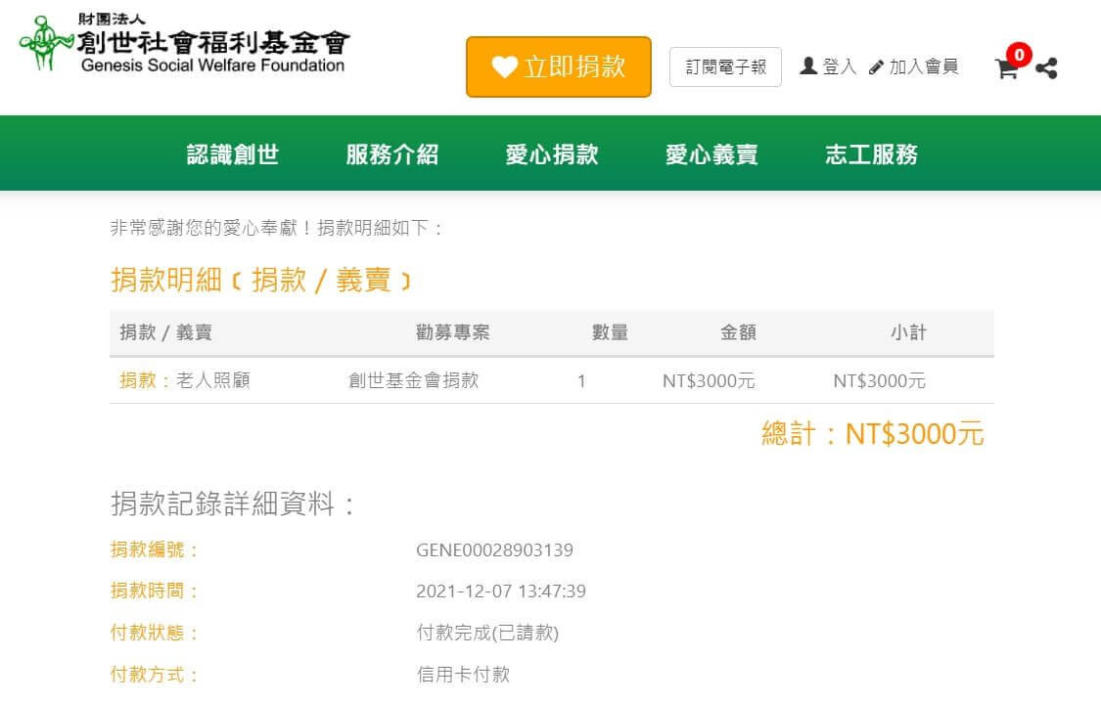
Task: Click donation number GENE00028903139
Action: (494, 549)
